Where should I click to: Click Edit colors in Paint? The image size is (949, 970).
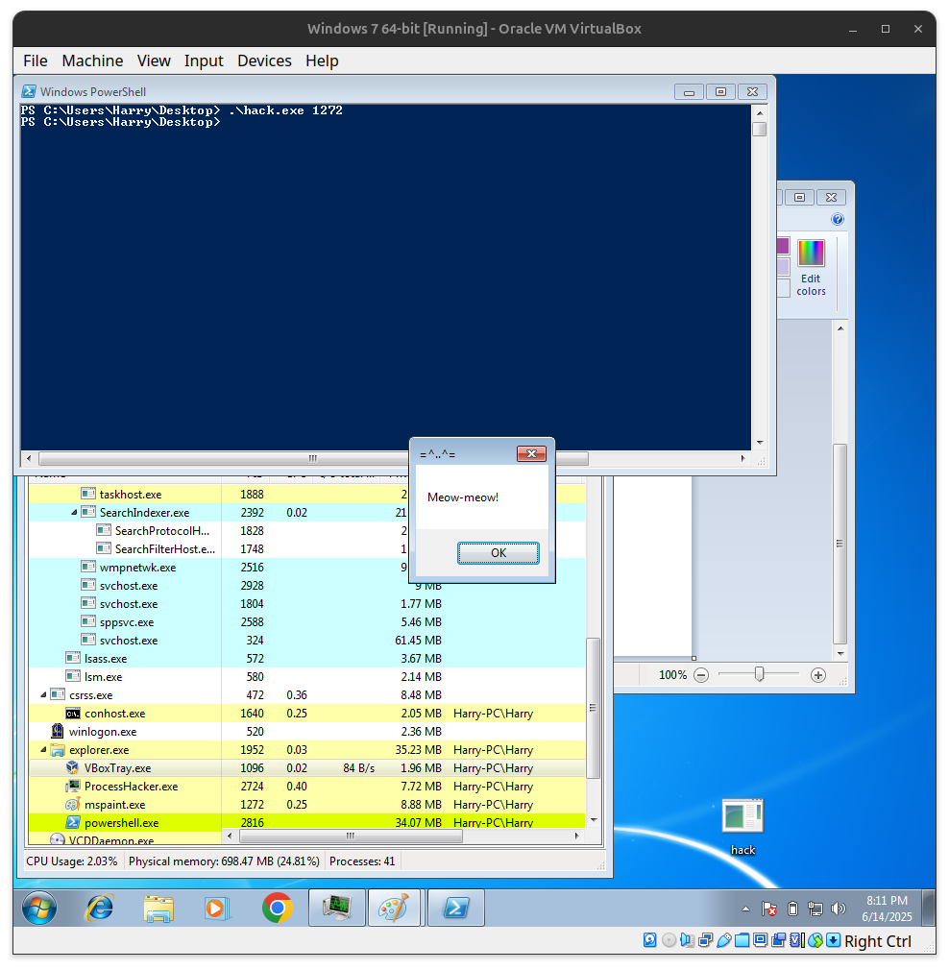(x=811, y=268)
